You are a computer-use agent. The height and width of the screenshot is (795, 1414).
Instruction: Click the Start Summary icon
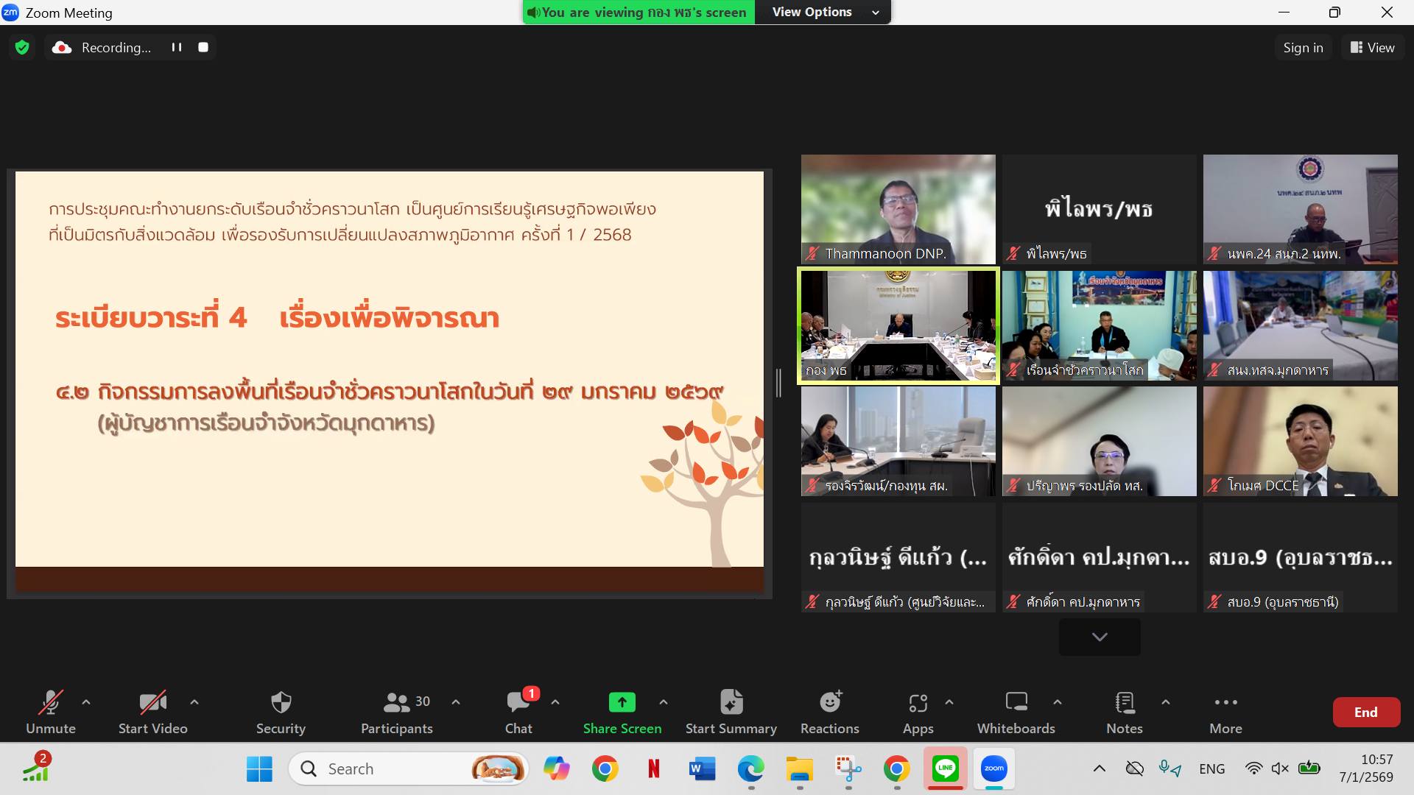point(731,703)
